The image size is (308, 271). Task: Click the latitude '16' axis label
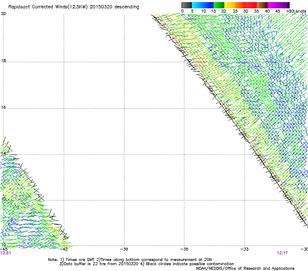[3, 108]
